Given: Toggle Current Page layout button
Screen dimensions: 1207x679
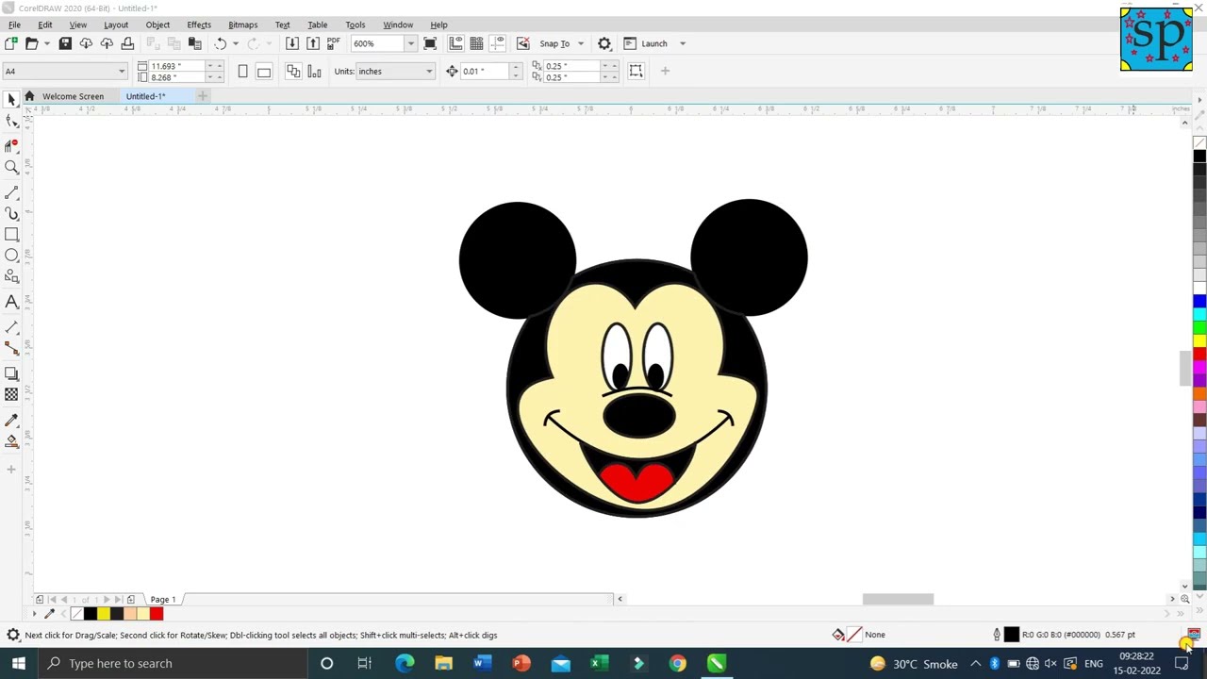Looking at the screenshot, I should [314, 71].
